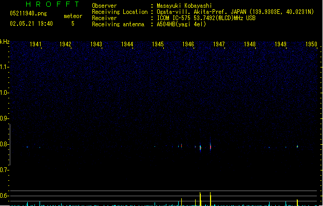Click the 1942 time marker
Viewport: 323px width, 206px height.
pyautogui.click(x=65, y=44)
